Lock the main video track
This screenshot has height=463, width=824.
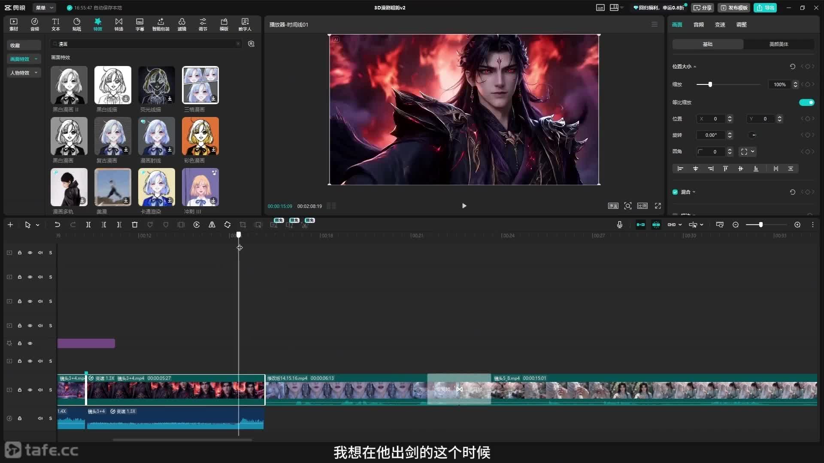click(20, 390)
